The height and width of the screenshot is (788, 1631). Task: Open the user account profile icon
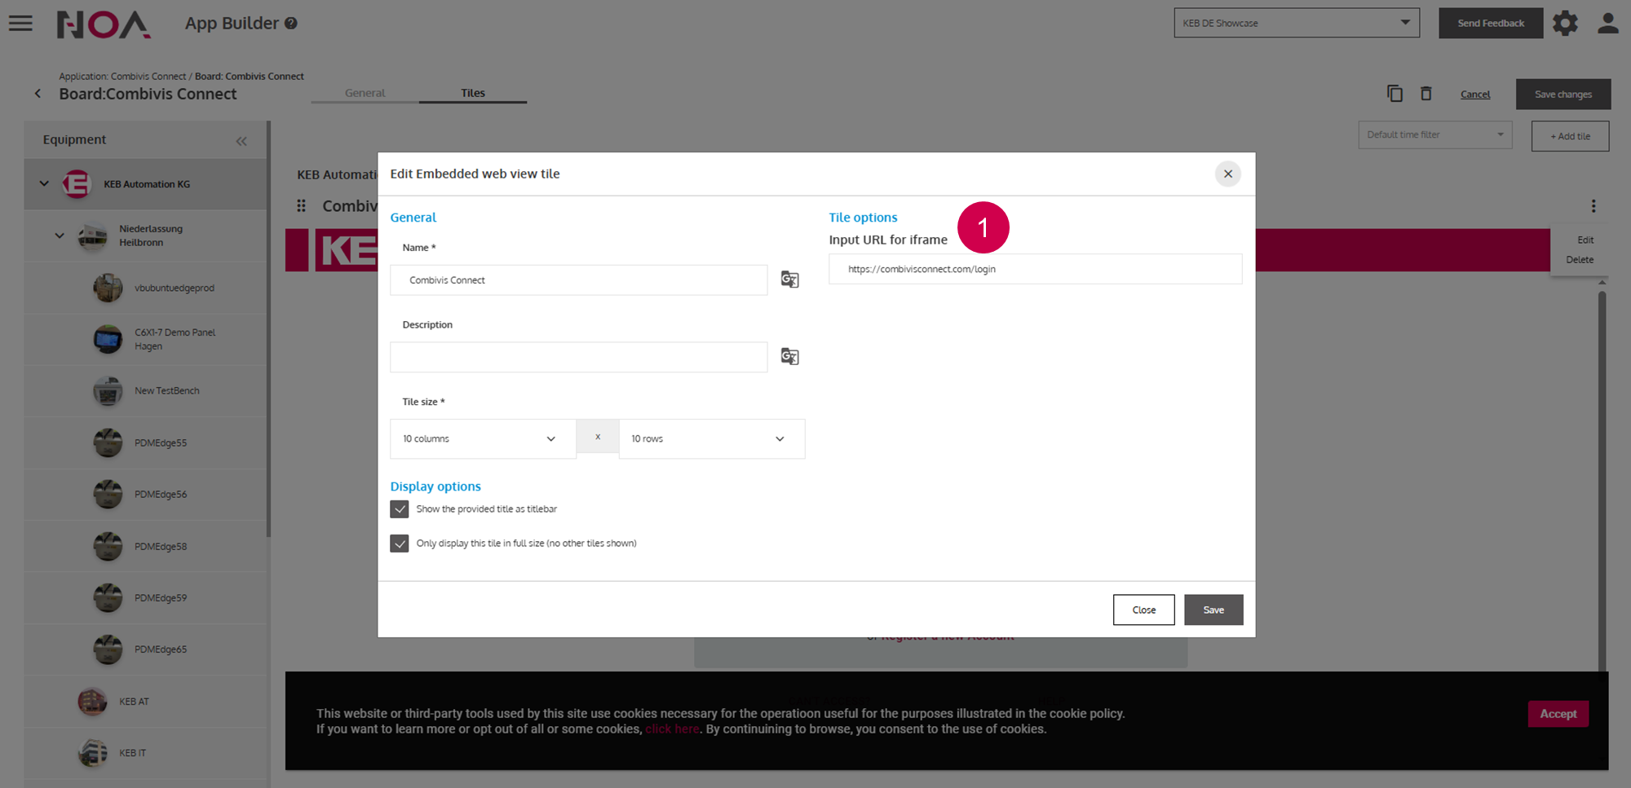coord(1607,23)
